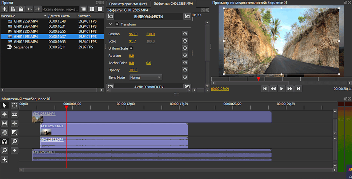The width and height of the screenshot is (352, 179).
Task: Click the record audio dot button
Action: pyautogui.click(x=15, y=150)
